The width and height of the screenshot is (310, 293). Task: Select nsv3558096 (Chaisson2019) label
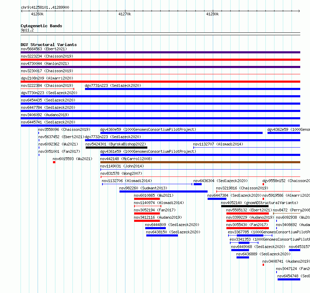(64, 129)
